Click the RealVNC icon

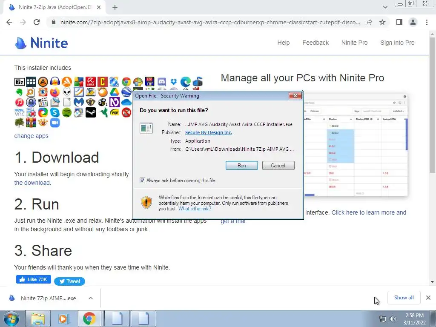click(20, 112)
